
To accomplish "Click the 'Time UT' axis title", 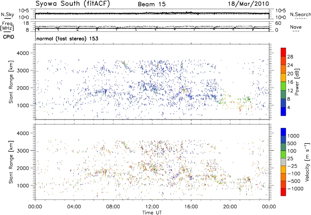I will click(152, 212).
